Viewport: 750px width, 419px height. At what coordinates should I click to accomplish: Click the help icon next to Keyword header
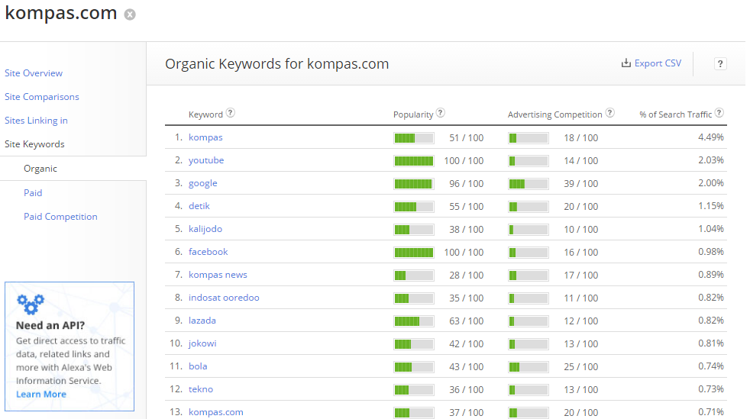point(231,113)
